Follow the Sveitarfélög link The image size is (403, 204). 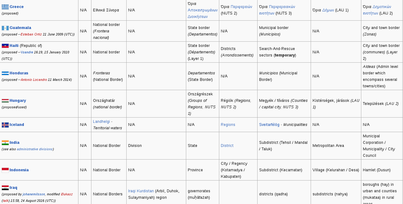point(269,125)
